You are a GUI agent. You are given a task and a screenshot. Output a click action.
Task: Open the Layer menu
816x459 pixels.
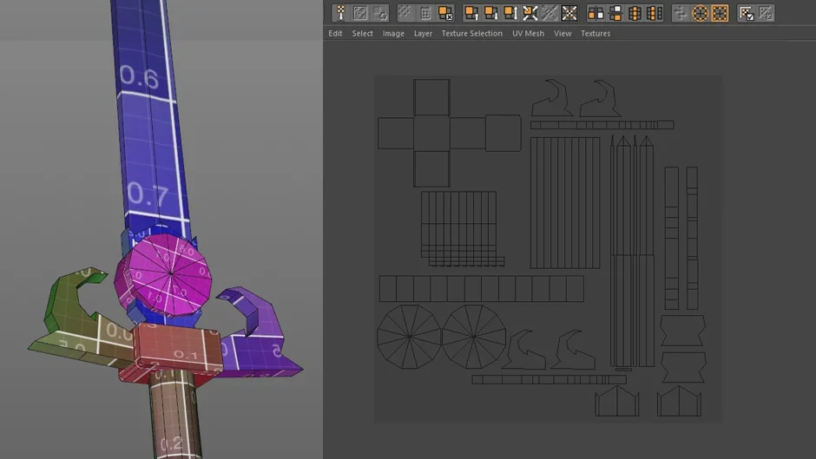pyautogui.click(x=423, y=33)
